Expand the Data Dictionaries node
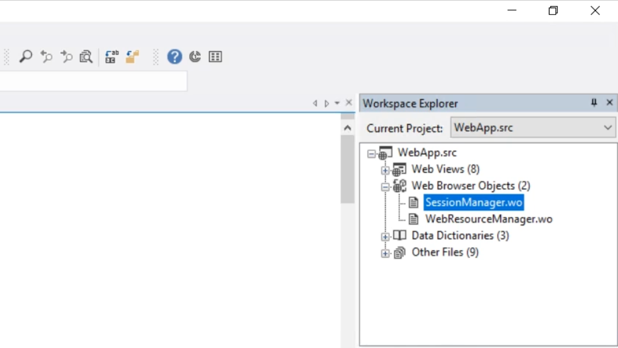 point(385,237)
